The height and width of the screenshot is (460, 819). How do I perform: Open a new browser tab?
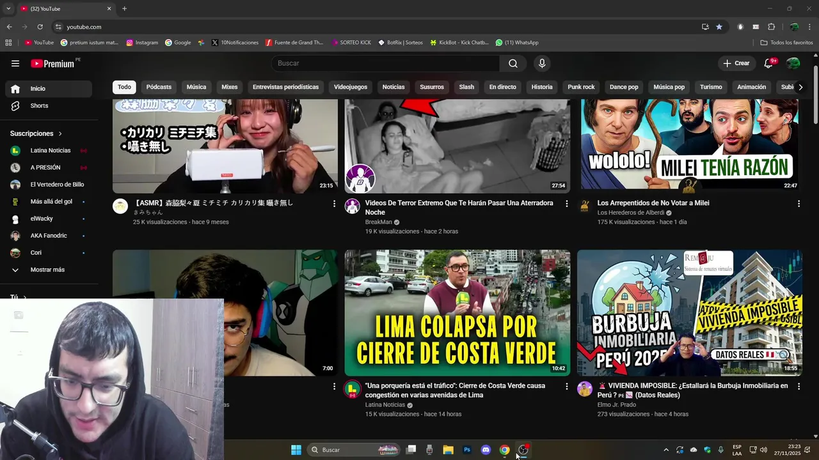click(x=124, y=8)
